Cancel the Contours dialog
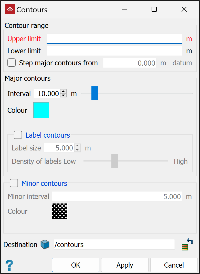Image resolution: width=200 pixels, height=274 pixels. (174, 265)
